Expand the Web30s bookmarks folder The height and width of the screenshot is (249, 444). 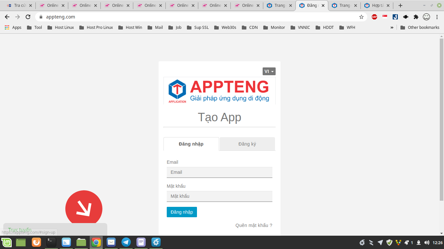point(225,28)
